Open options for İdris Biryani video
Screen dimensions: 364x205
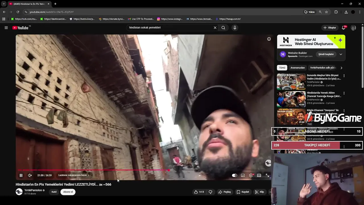click(344, 76)
